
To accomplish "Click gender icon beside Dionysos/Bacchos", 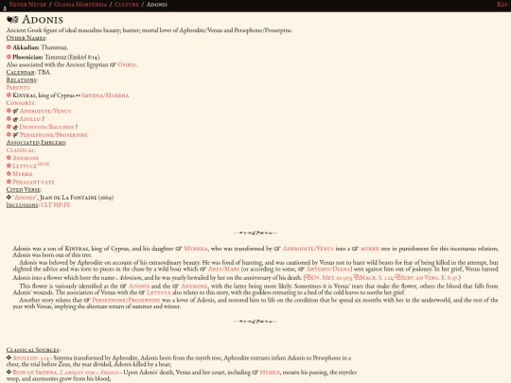I will 15,127.
